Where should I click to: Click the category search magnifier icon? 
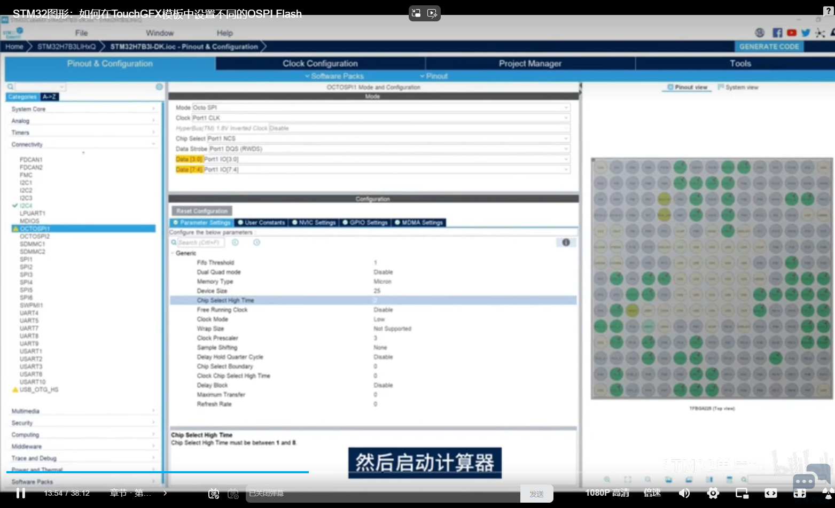tap(10, 87)
